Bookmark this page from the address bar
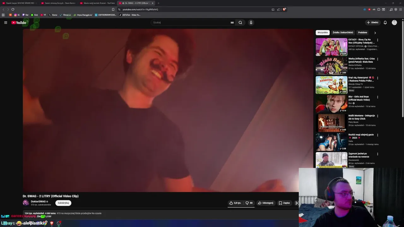 113,9
